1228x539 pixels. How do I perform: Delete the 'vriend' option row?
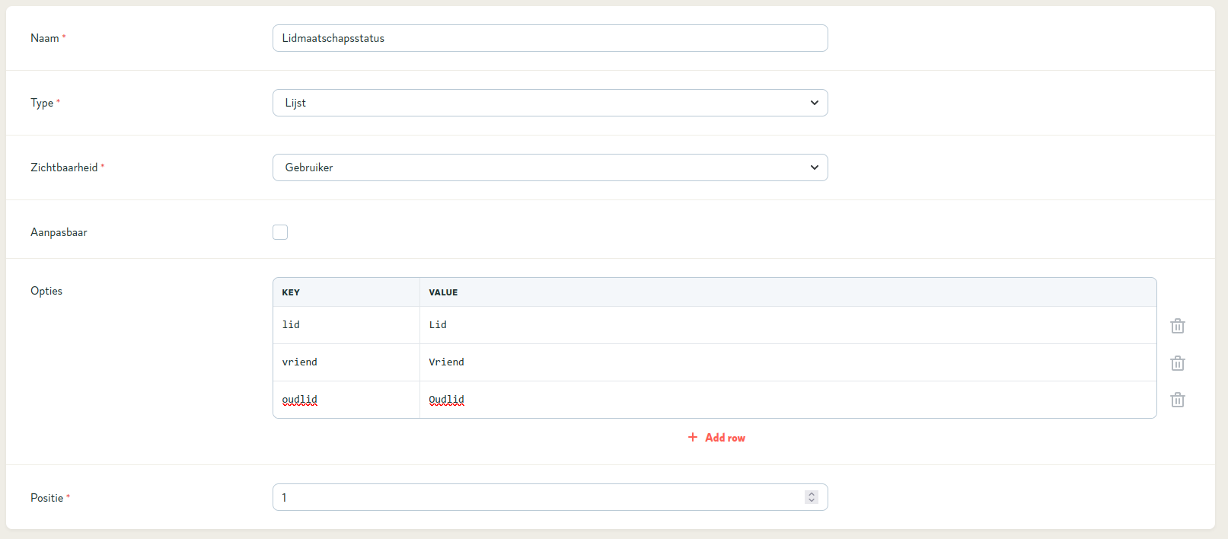coord(1177,363)
